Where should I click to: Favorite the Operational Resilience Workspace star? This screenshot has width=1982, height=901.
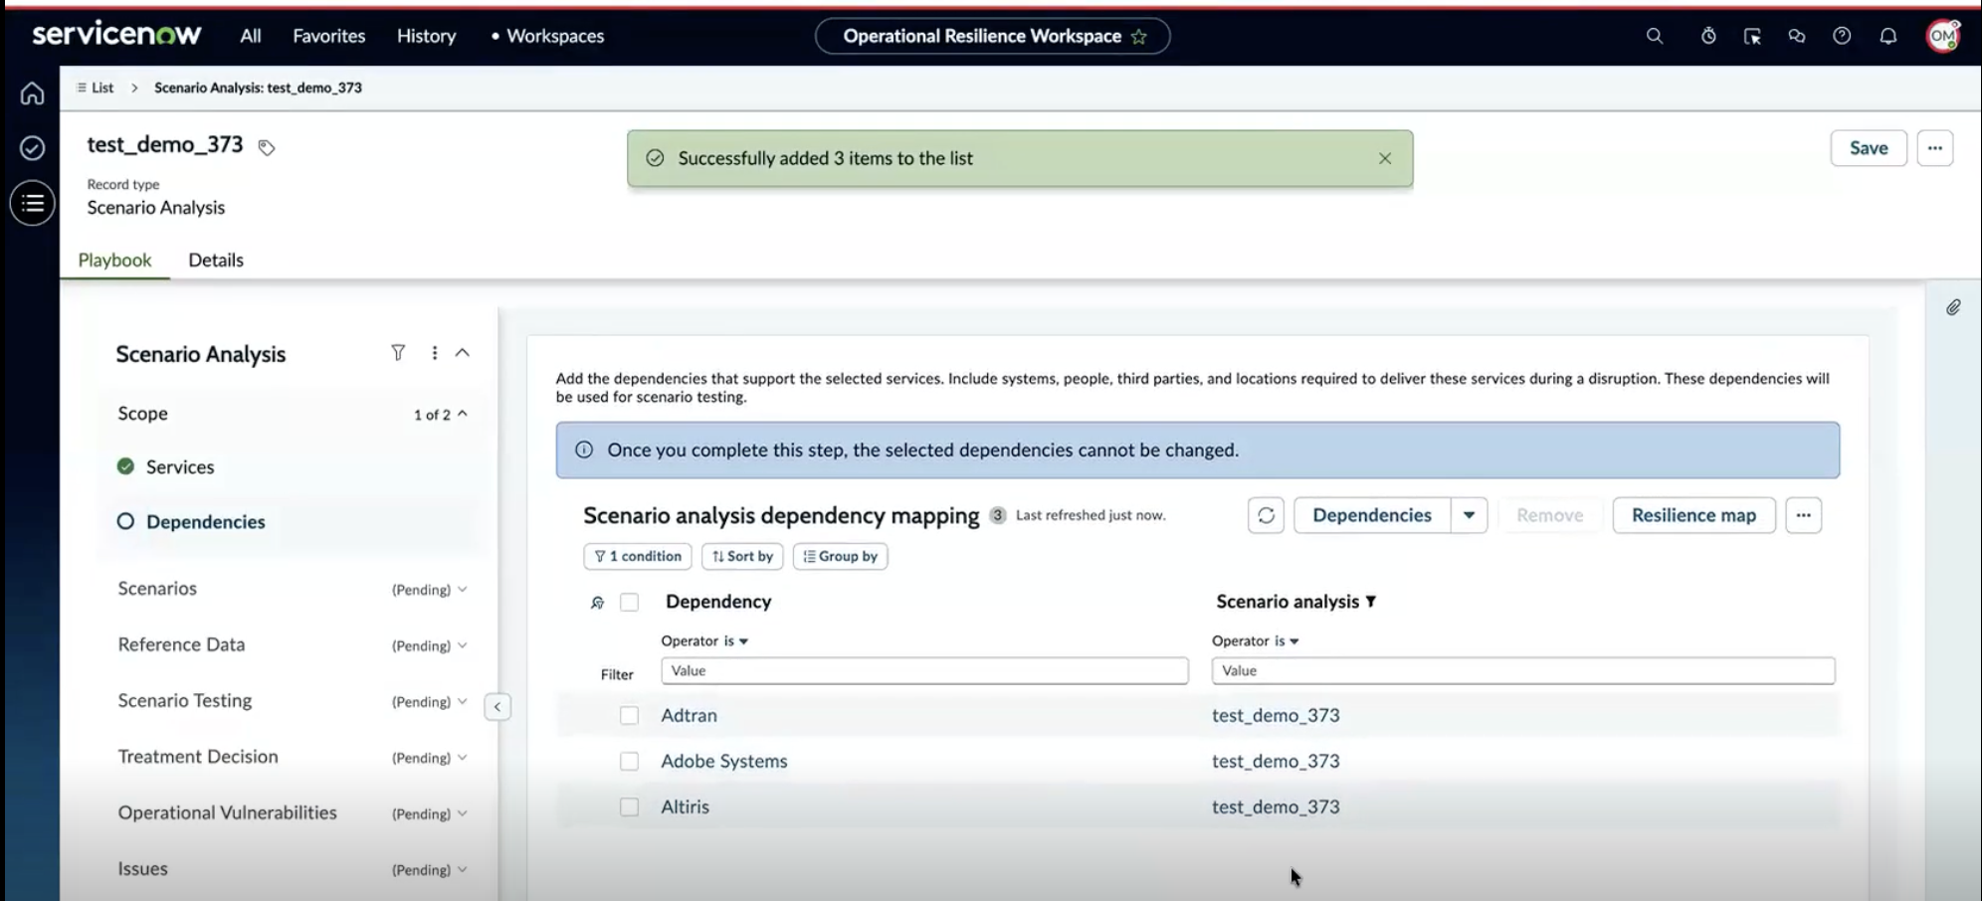click(x=1139, y=37)
